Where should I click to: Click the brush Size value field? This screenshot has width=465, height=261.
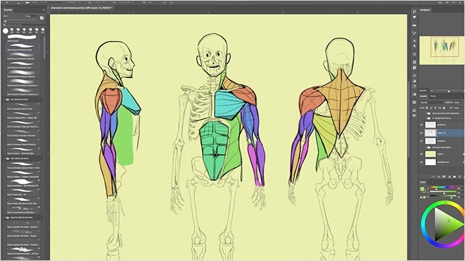click(x=31, y=16)
